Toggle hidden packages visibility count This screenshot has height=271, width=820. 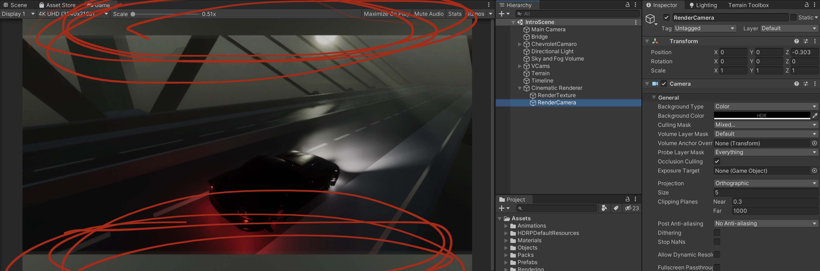[x=632, y=208]
